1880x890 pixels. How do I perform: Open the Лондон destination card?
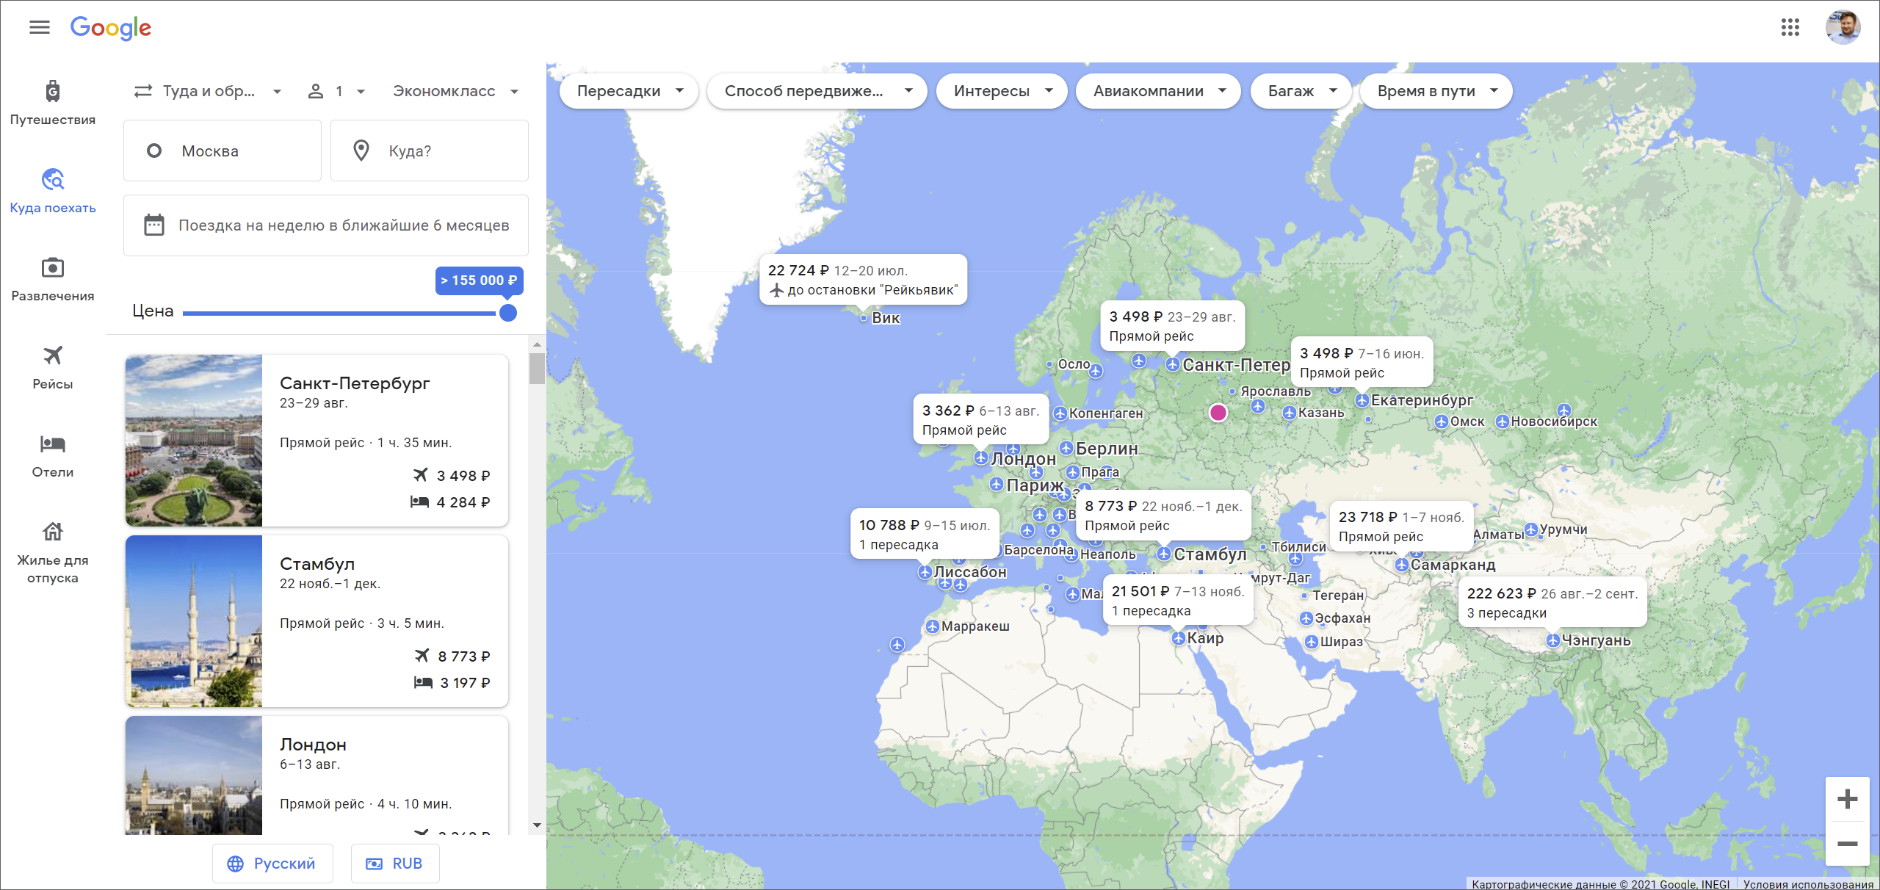(x=317, y=775)
